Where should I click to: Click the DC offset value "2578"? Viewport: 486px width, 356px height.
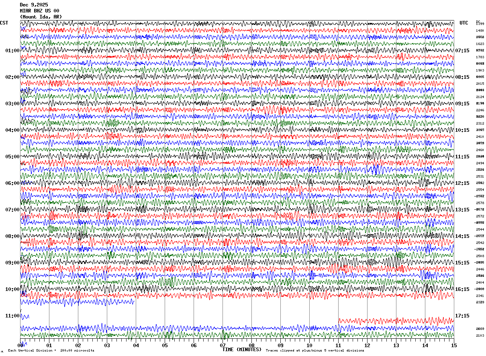pos(480,203)
